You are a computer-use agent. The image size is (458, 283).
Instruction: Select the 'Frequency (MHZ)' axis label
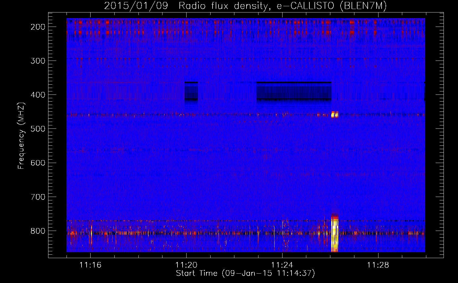(x=21, y=136)
